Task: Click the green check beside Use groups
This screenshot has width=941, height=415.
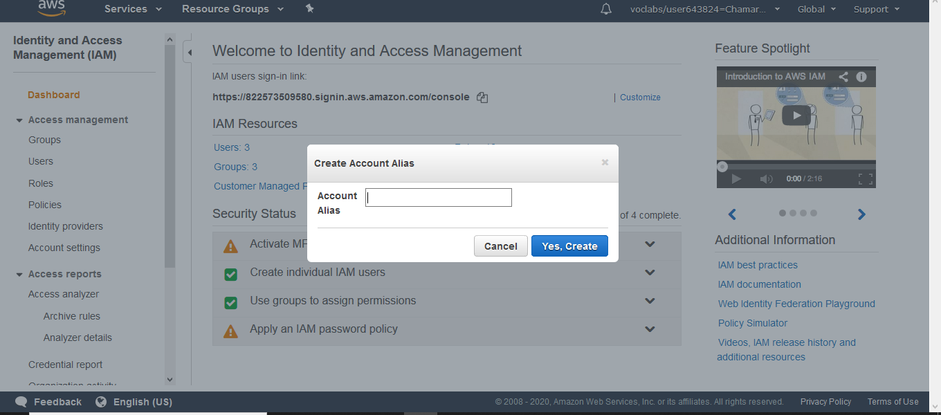Action: point(231,302)
